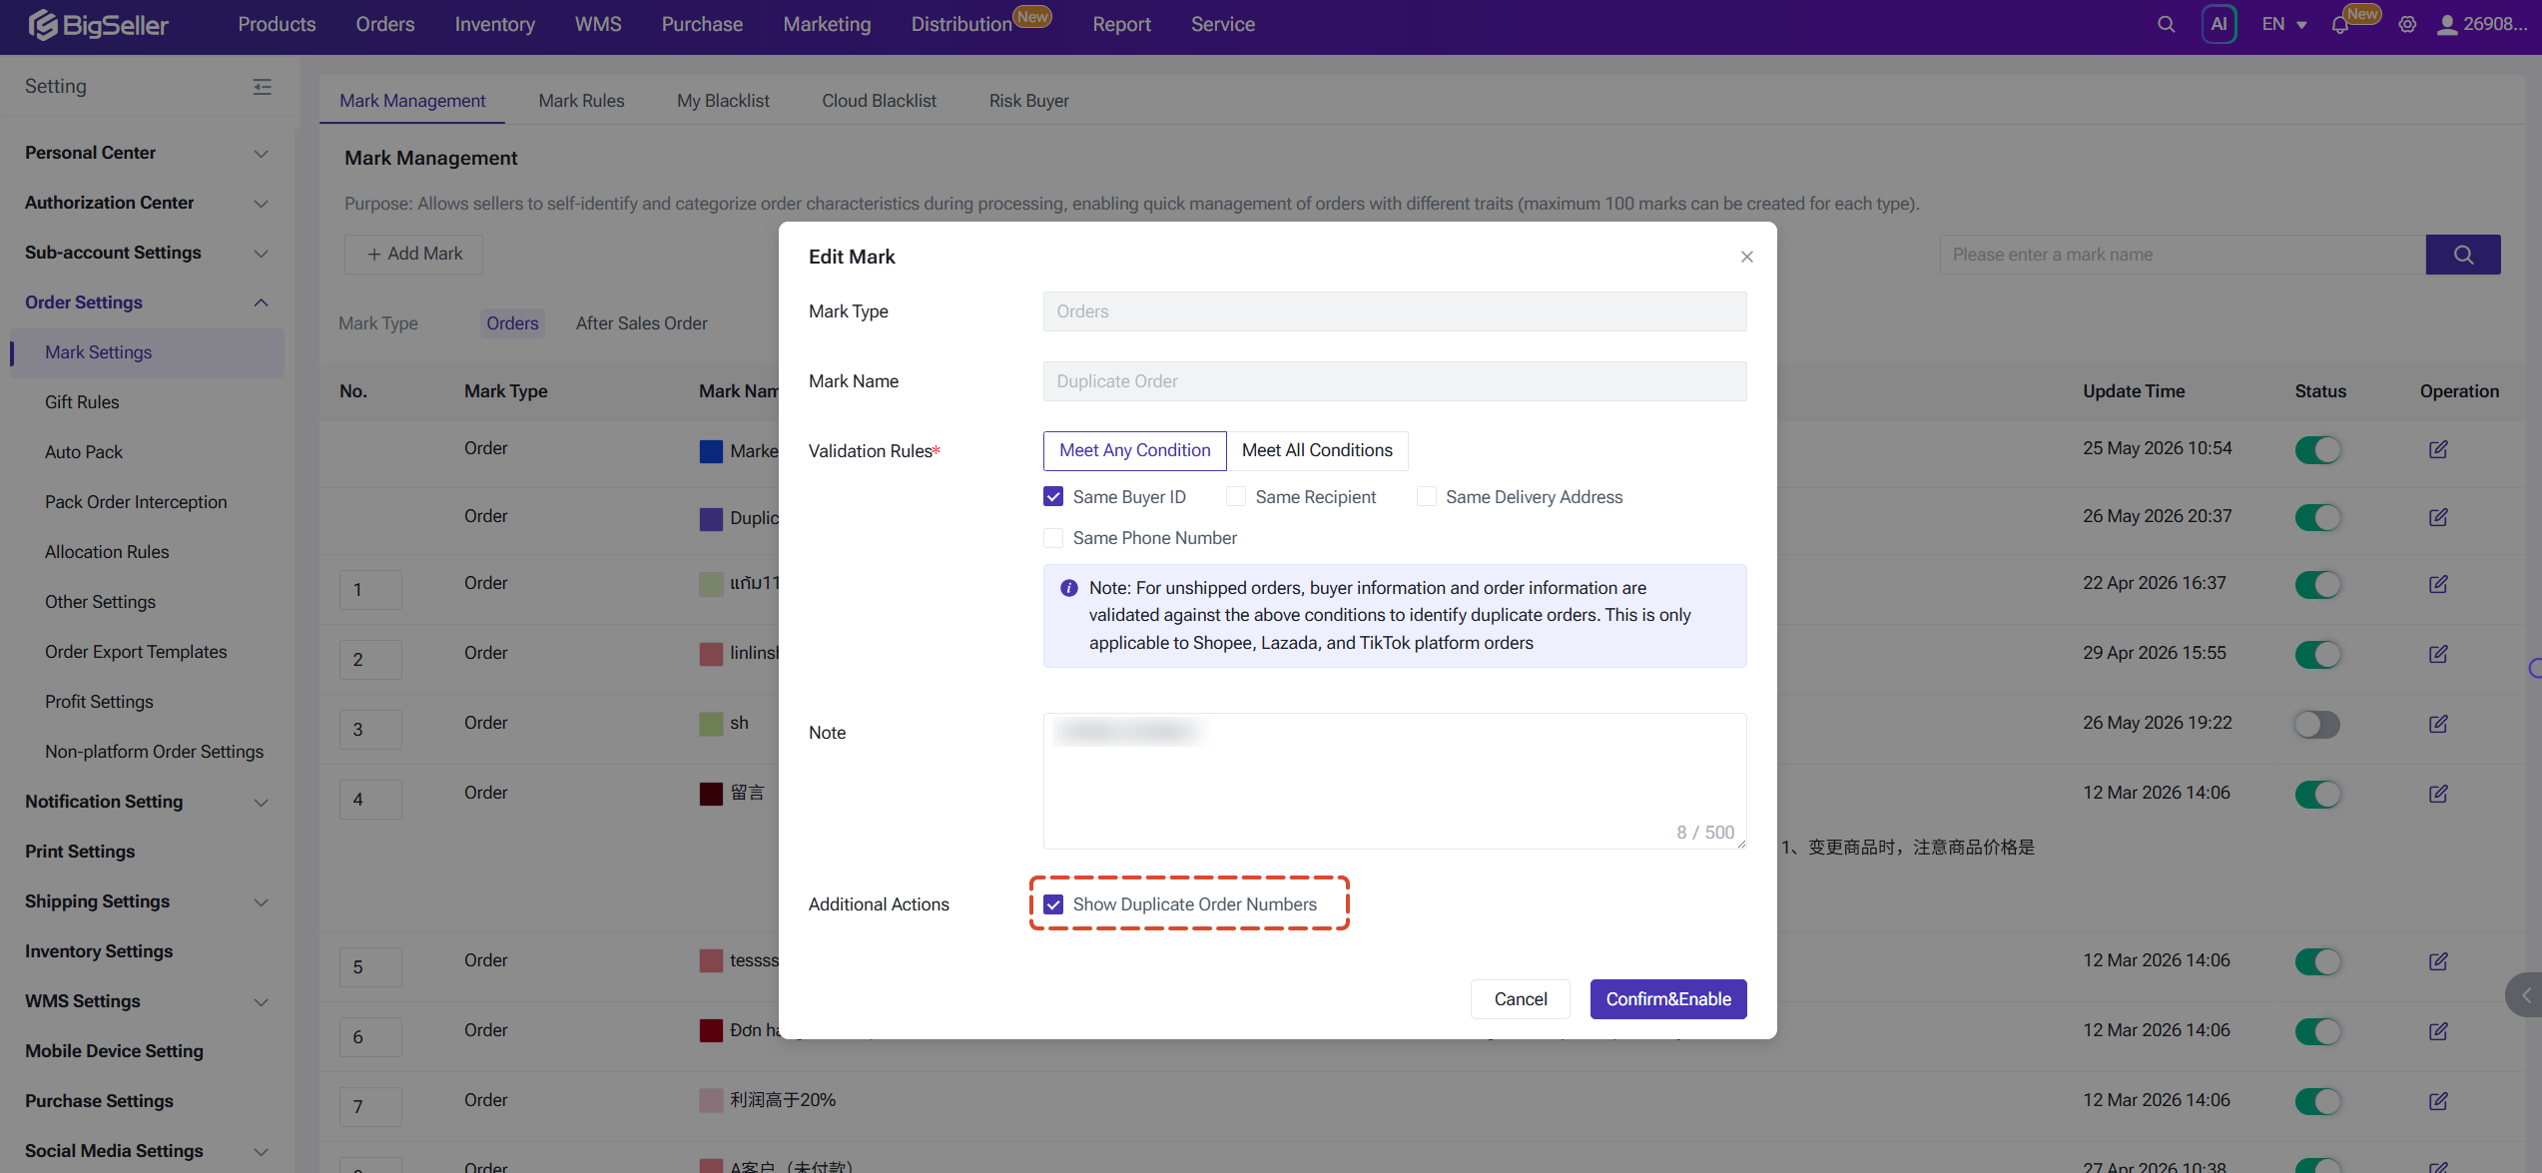2542x1173 pixels.
Task: Check Same Delivery Address checkbox
Action: (1427, 497)
